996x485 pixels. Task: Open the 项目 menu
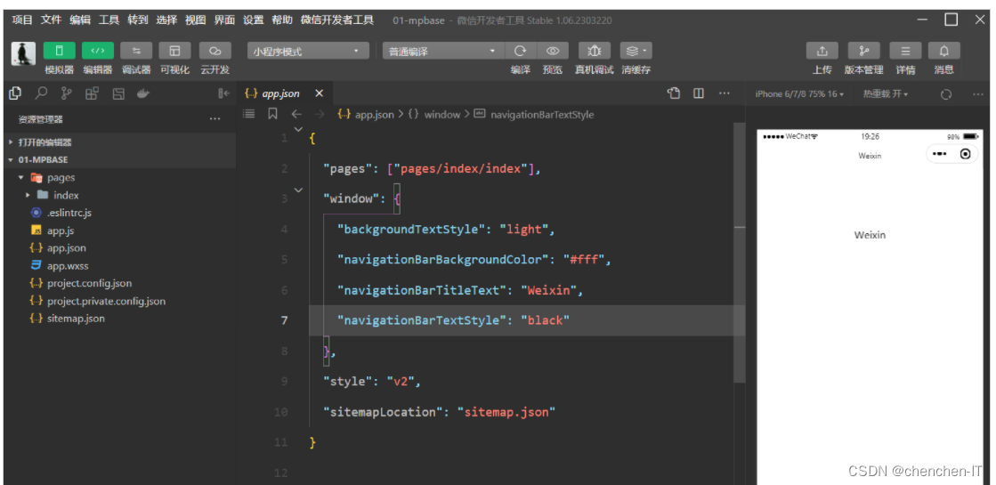click(22, 20)
